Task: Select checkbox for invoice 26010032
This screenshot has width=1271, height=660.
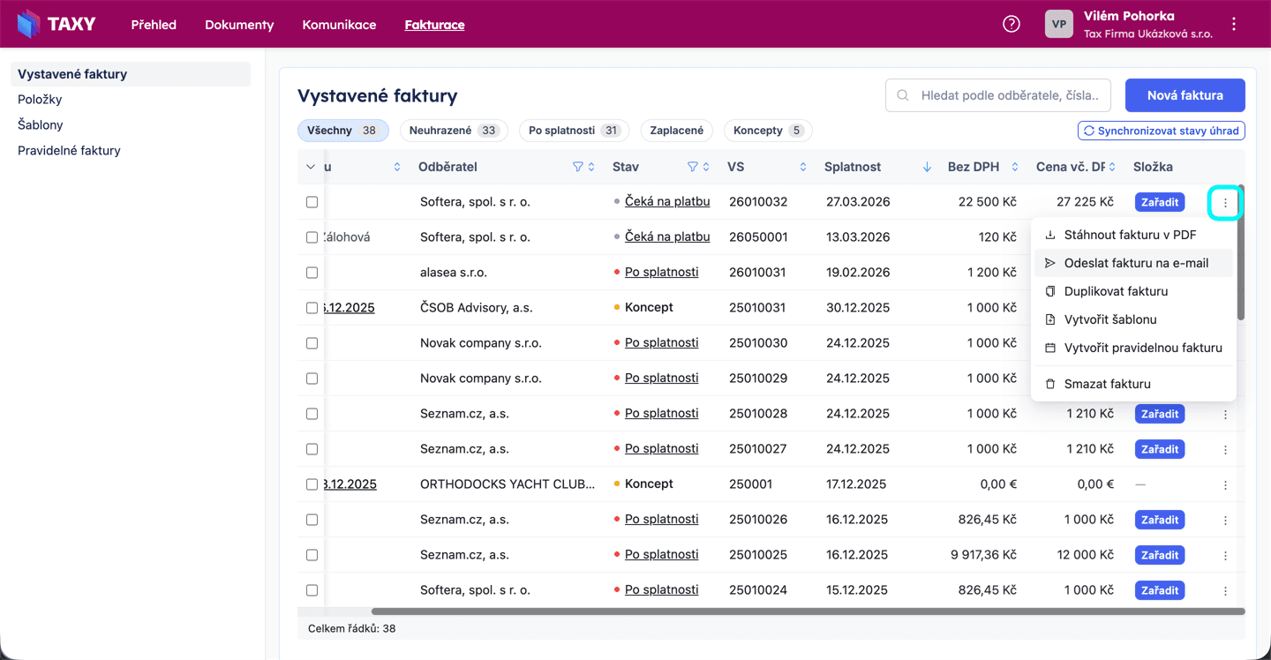Action: pyautogui.click(x=312, y=202)
